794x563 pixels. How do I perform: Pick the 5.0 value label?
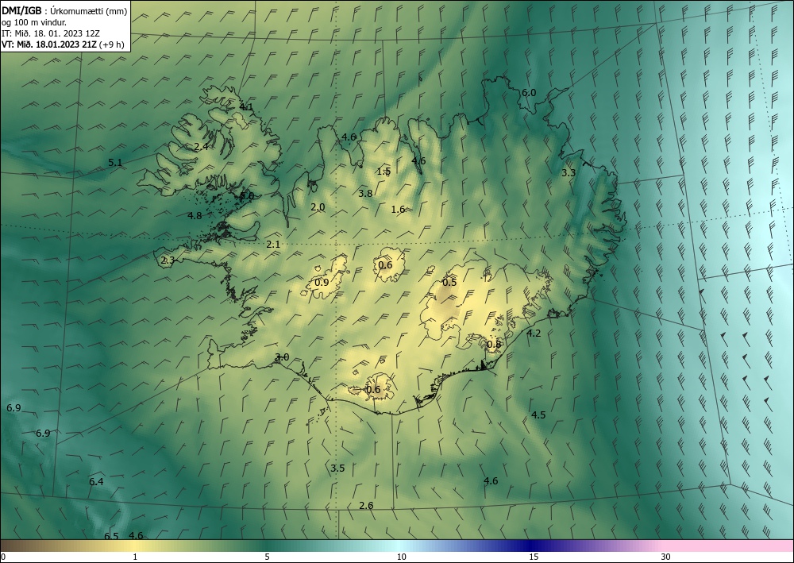(247, 195)
